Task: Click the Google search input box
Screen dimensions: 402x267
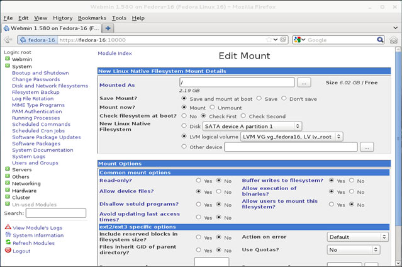Action: [342, 40]
